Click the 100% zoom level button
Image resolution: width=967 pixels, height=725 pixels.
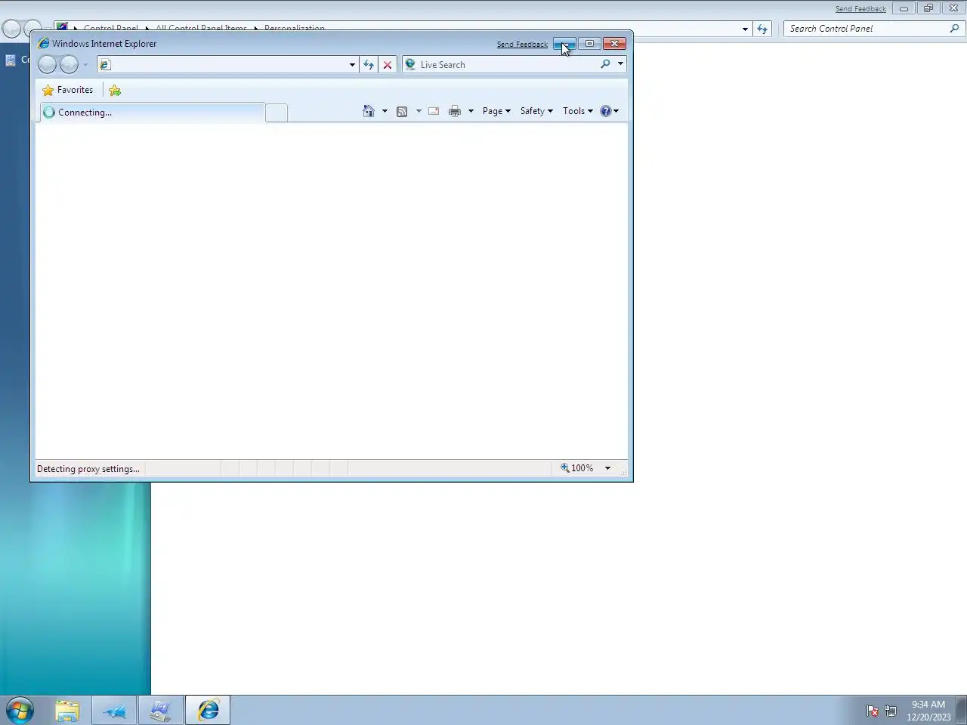click(577, 468)
